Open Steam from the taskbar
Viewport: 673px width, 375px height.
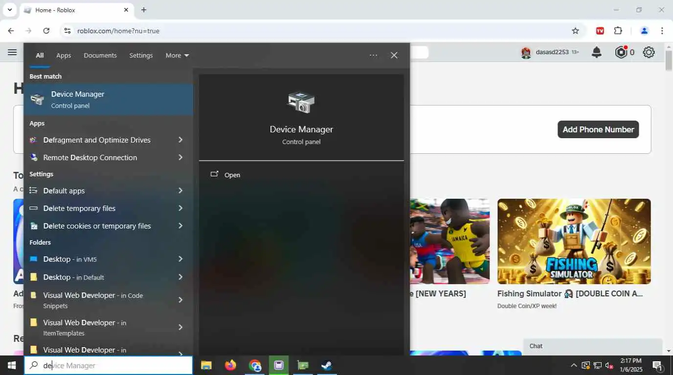[327, 365]
